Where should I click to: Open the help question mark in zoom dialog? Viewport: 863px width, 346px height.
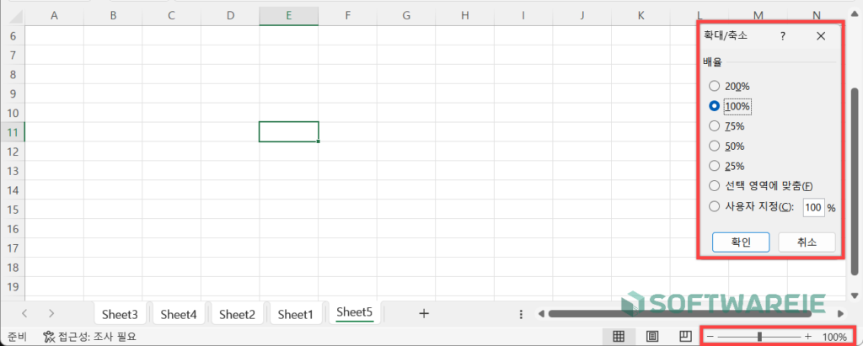[783, 36]
